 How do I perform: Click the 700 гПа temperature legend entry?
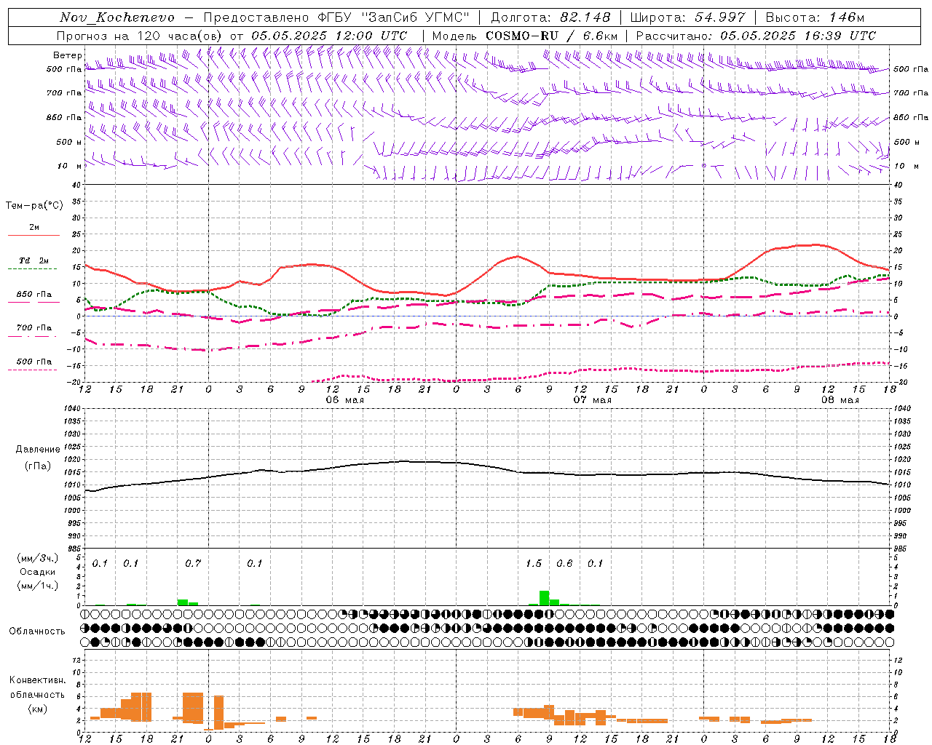click(x=33, y=328)
